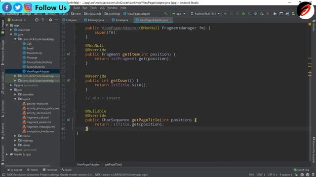Open the Window menu
Screen dimensions: 316x177
112,8
